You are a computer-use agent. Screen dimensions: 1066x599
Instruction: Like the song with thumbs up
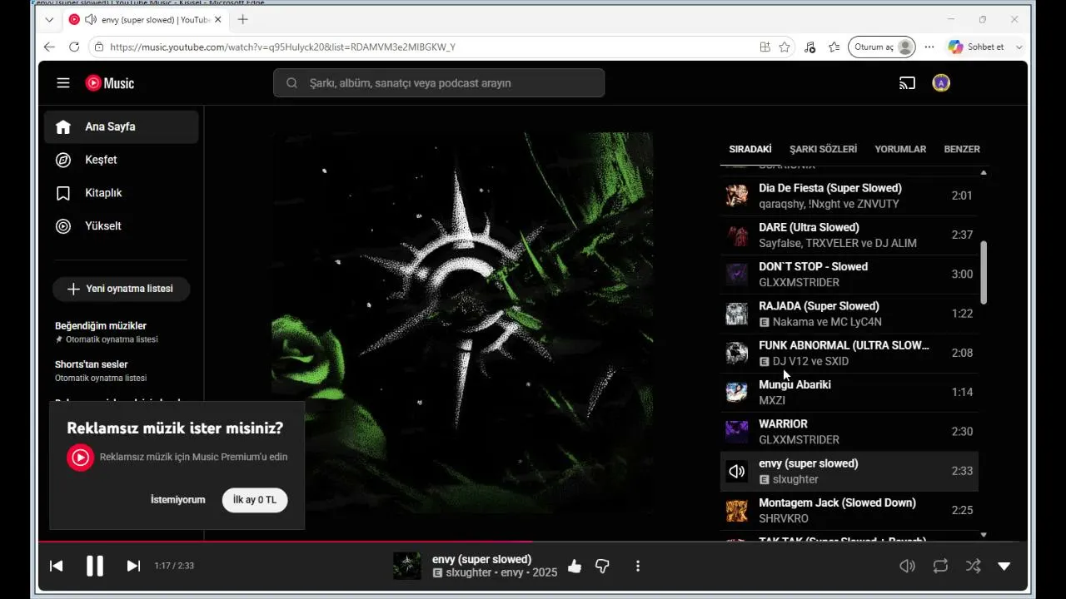(x=575, y=567)
